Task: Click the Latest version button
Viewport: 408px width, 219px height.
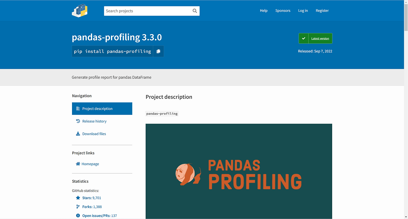Action: 316,39
